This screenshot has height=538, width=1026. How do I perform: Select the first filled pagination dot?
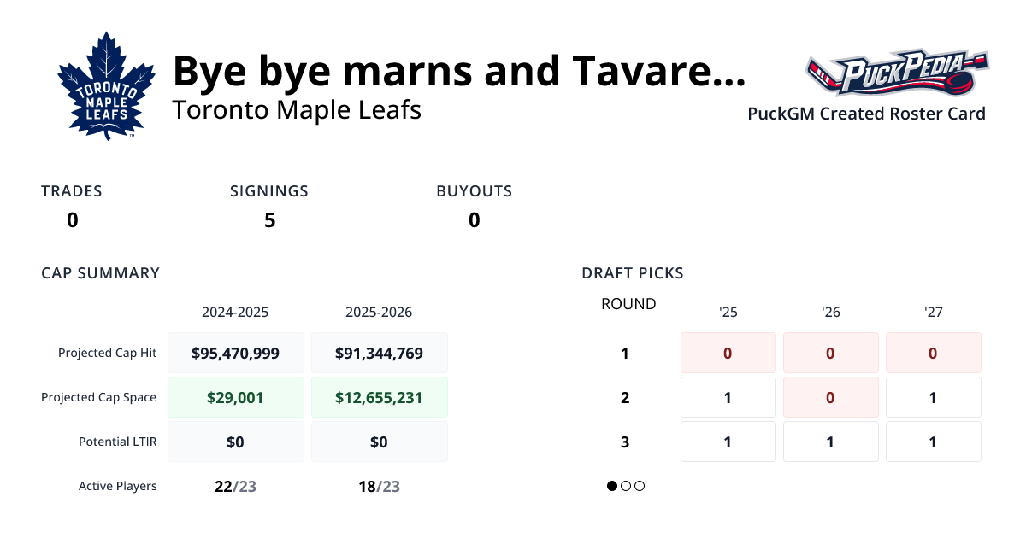[612, 486]
